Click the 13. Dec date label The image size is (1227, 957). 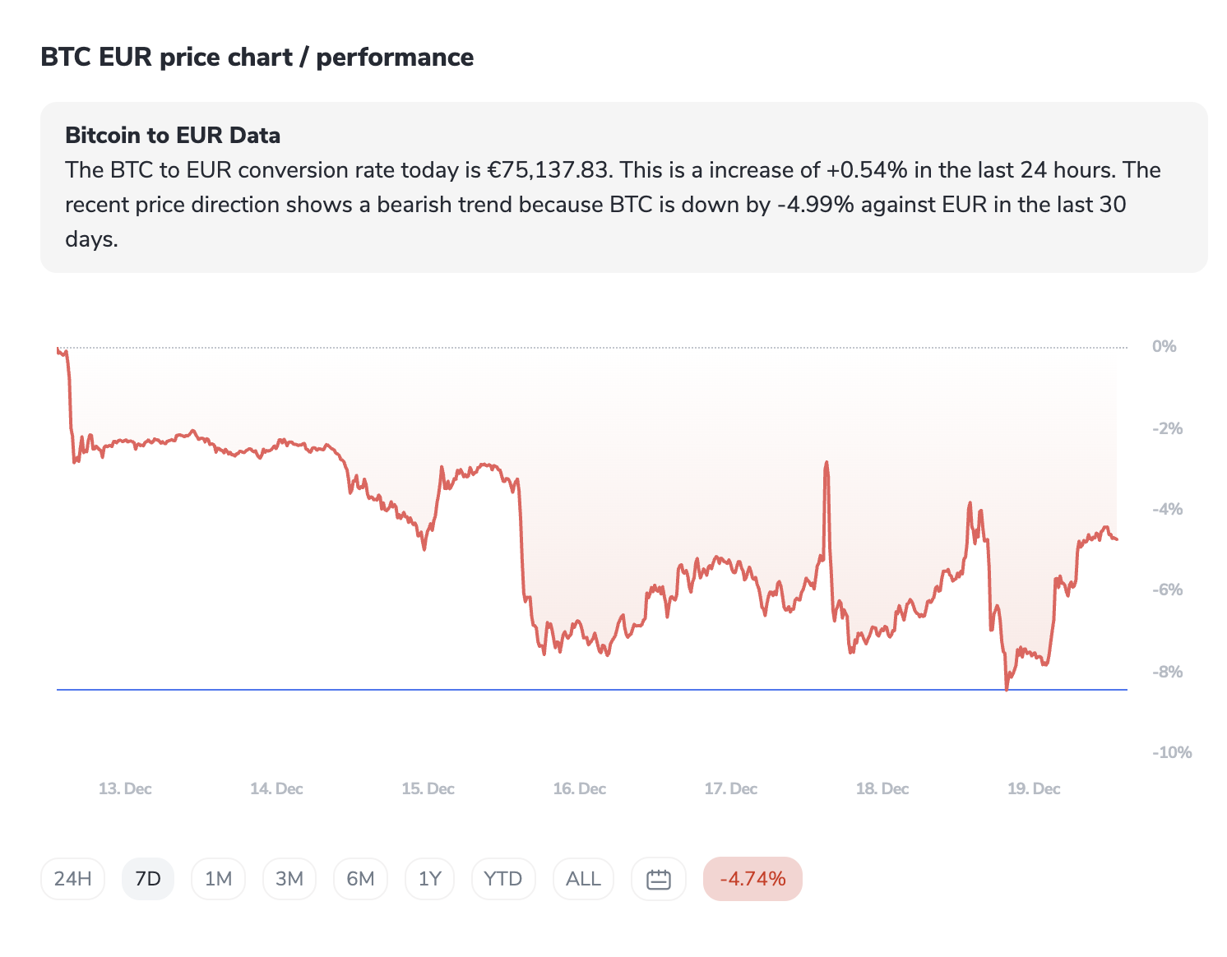(125, 788)
